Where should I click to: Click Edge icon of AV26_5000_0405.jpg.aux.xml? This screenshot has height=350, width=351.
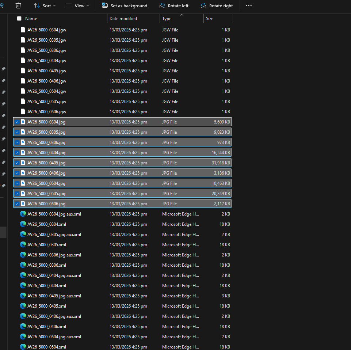[x=23, y=296]
